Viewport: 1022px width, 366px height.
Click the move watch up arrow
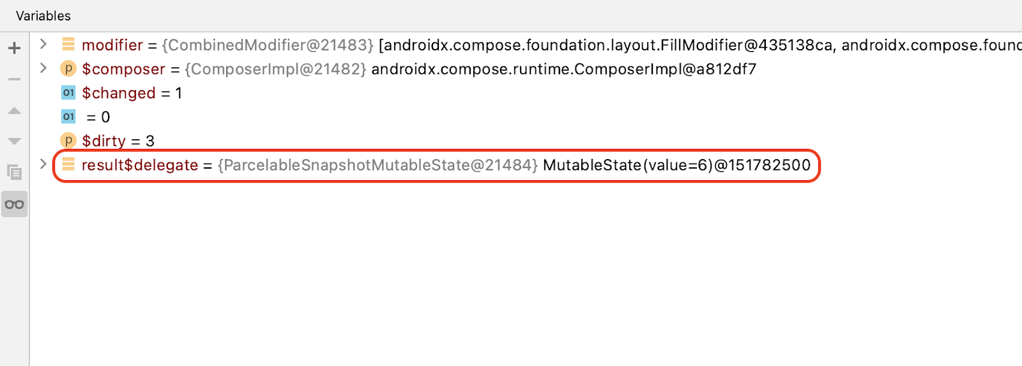coord(14,111)
